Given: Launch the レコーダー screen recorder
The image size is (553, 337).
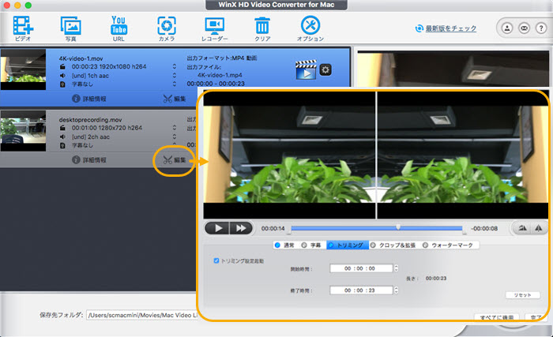Looking at the screenshot, I should [x=214, y=28].
